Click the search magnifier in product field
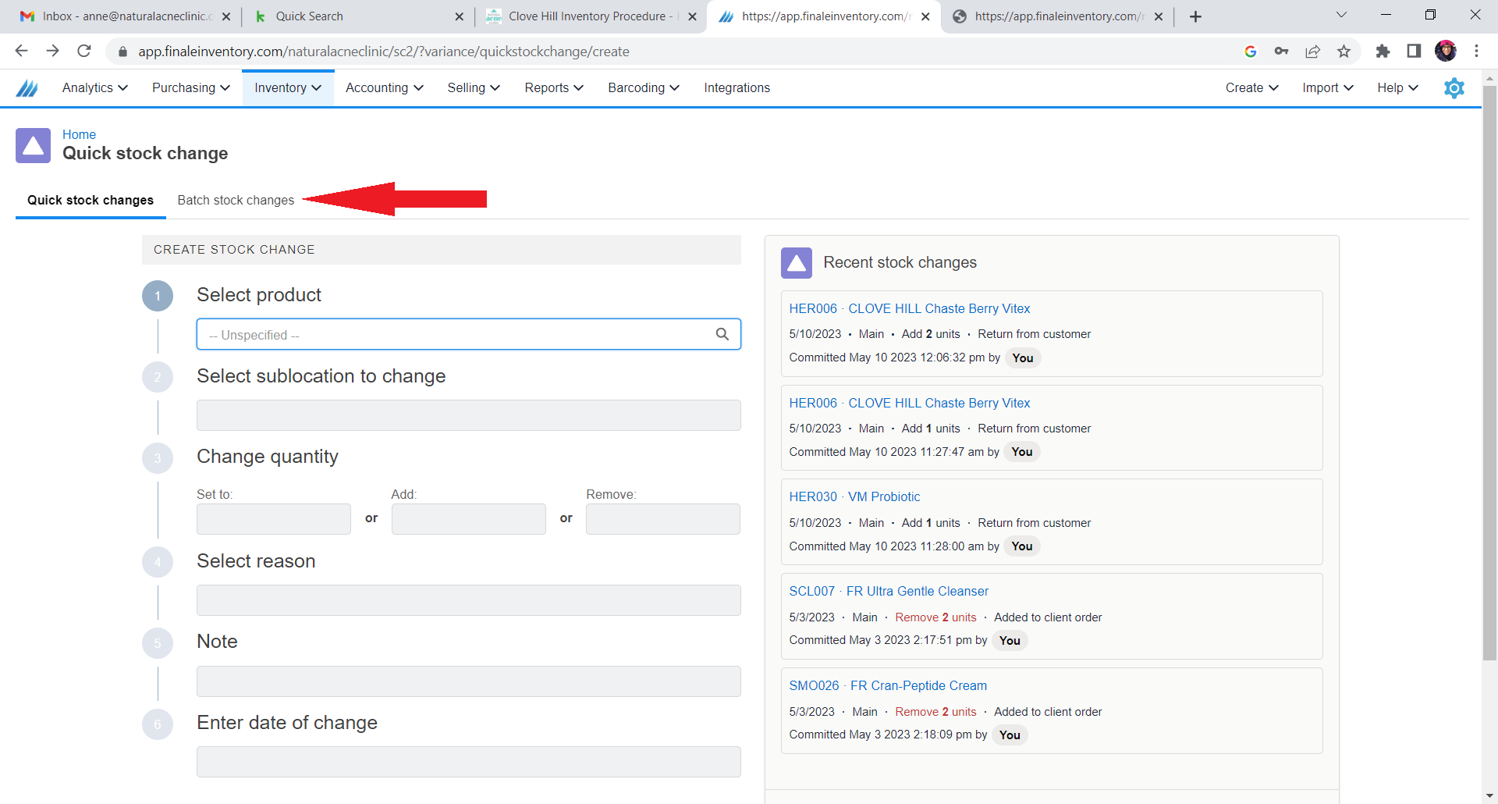This screenshot has height=804, width=1498. pyautogui.click(x=722, y=334)
